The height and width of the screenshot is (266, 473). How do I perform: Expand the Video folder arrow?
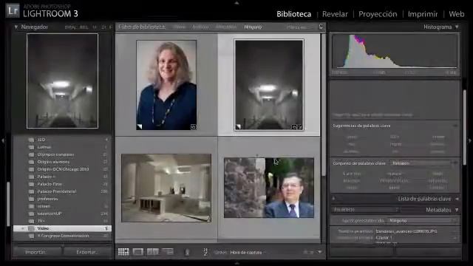click(23, 228)
